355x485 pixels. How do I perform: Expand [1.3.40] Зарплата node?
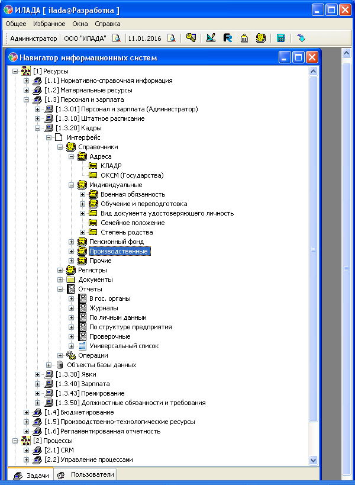[x=37, y=384]
